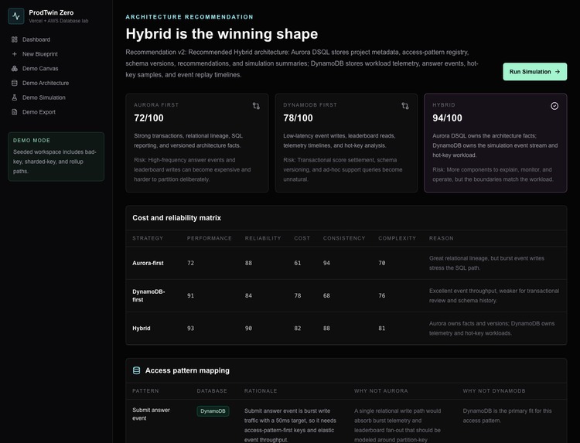Click the DynamoDB badge for Submit answer event
The width and height of the screenshot is (580, 443).
(x=213, y=411)
